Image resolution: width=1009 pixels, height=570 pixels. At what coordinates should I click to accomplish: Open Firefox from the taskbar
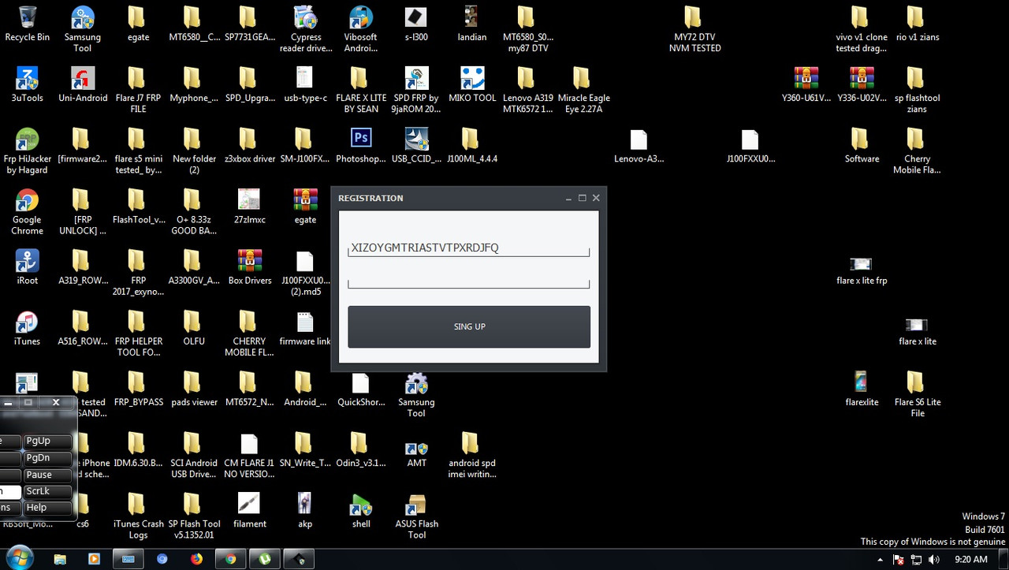tap(196, 559)
